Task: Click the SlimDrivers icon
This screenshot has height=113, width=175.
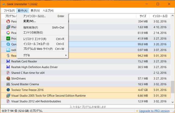Action: coord(8,78)
